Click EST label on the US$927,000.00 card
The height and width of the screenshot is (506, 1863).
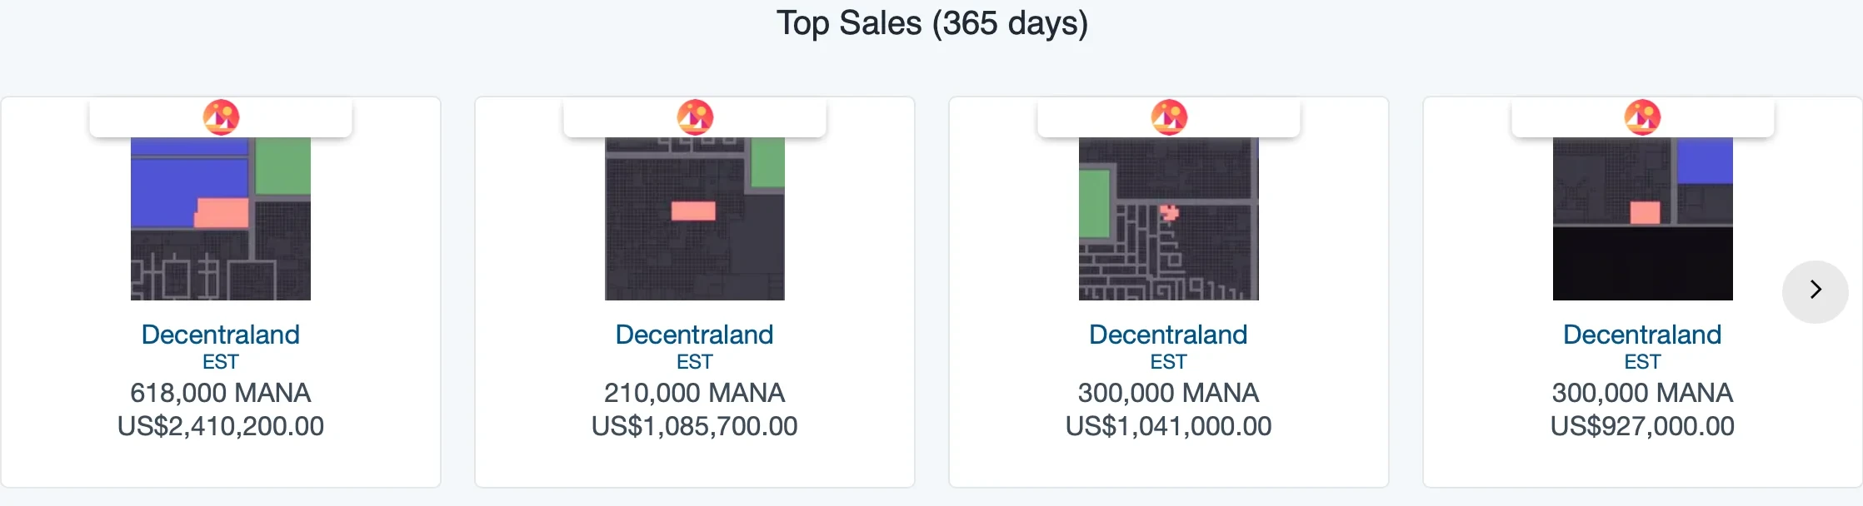tap(1642, 362)
